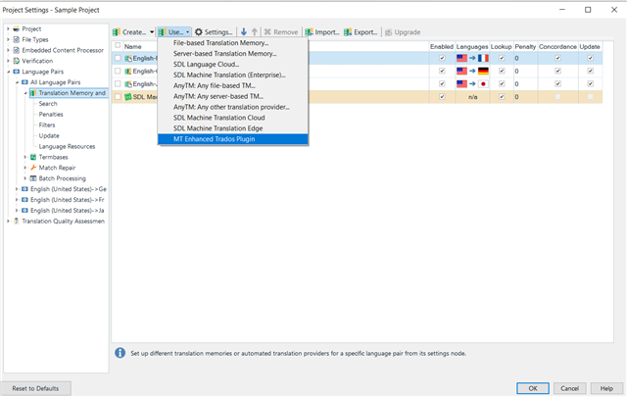The width and height of the screenshot is (627, 397).
Task: Click the Help button
Action: pos(606,388)
